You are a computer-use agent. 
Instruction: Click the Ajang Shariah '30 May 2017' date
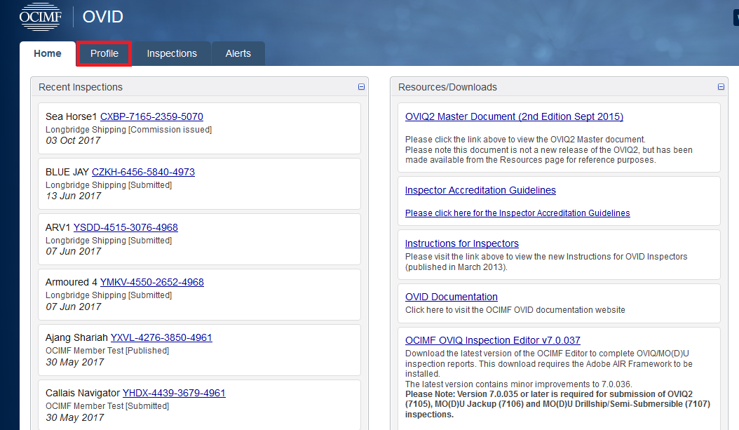pos(75,362)
